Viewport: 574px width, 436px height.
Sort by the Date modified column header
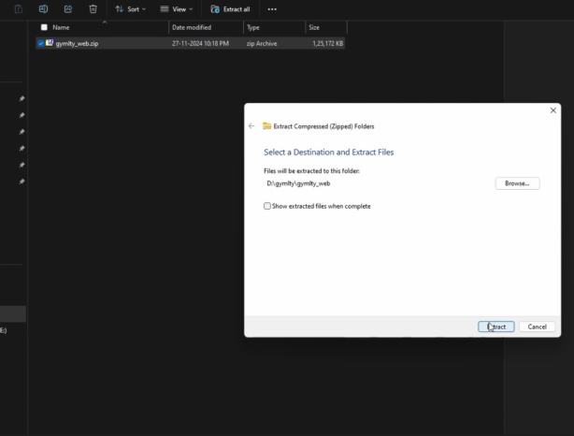point(192,27)
